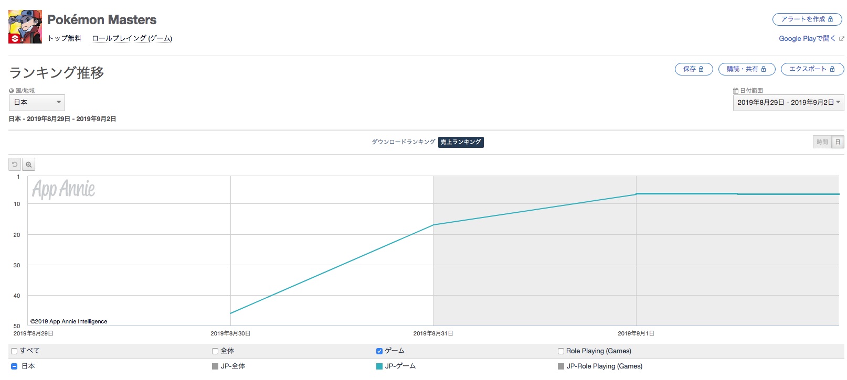Switch to ダウンロードランキング tab

tap(403, 142)
